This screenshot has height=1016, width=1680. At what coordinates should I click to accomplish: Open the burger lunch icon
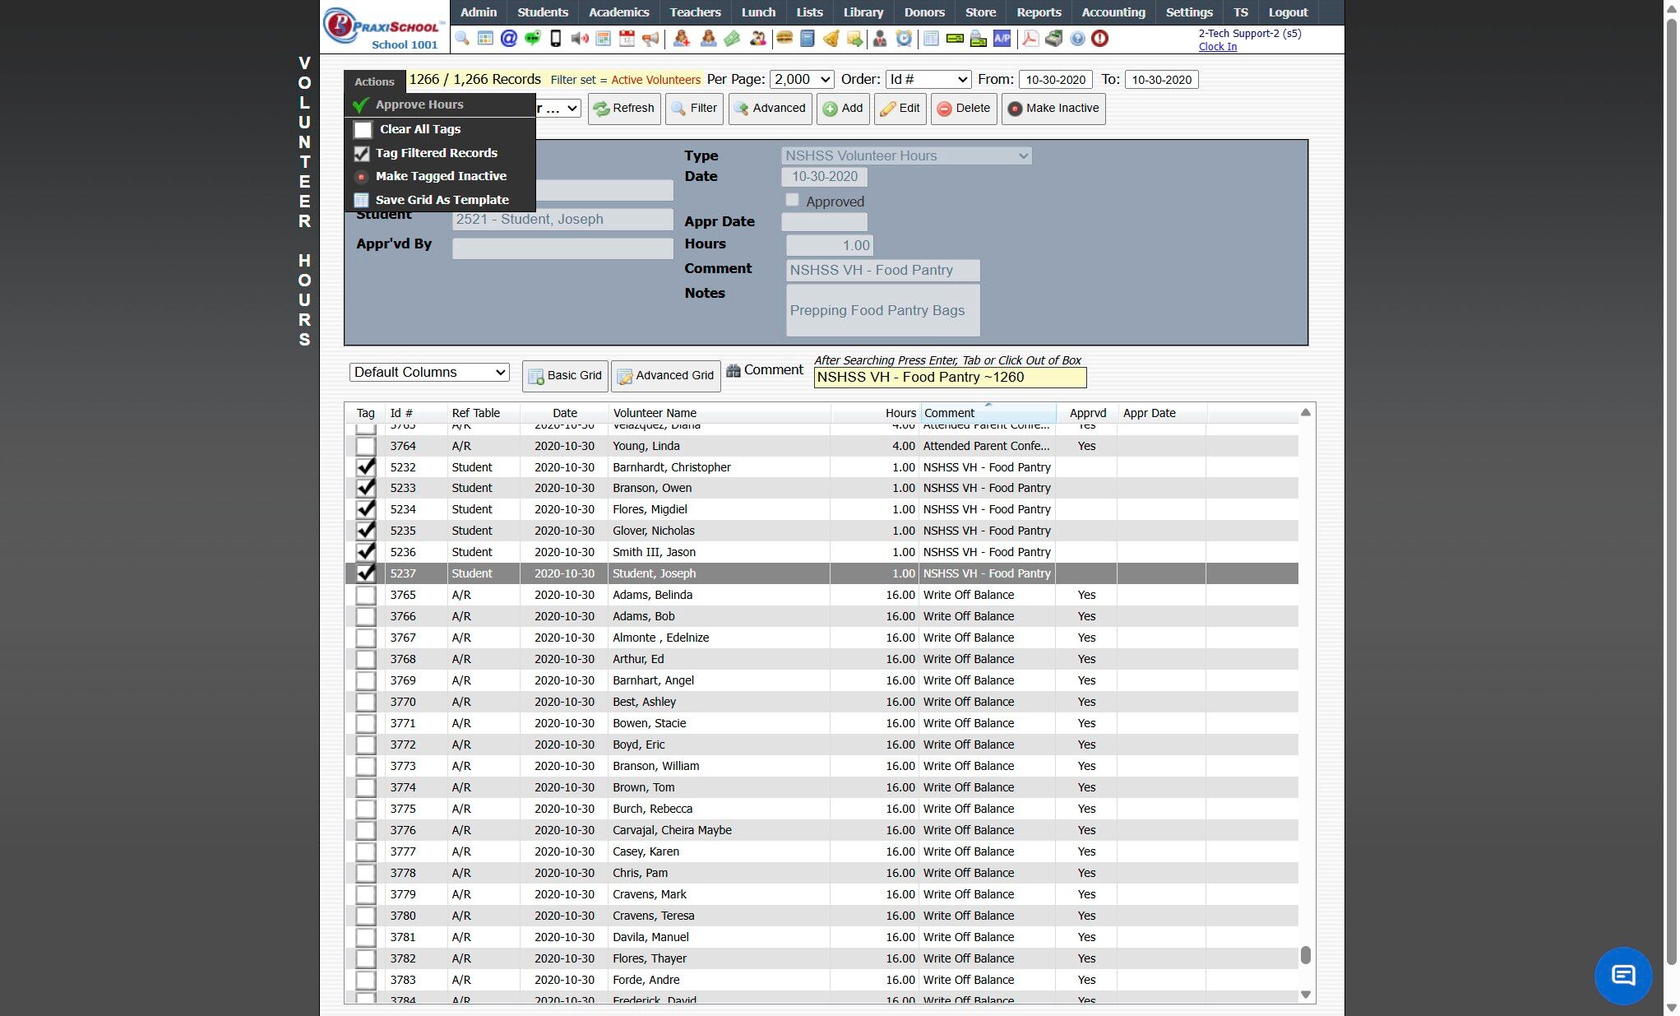(x=784, y=39)
